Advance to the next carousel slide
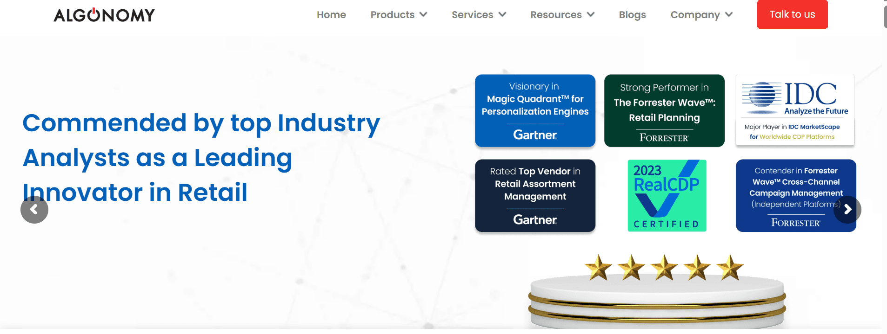 click(x=847, y=210)
